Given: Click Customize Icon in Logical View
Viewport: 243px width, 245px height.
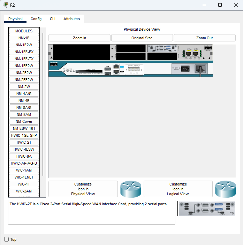Looking at the screenshot, I should click(178, 189).
